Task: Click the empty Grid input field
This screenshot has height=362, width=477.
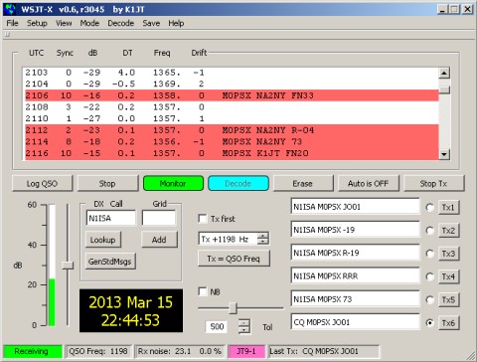Action: coord(159,218)
